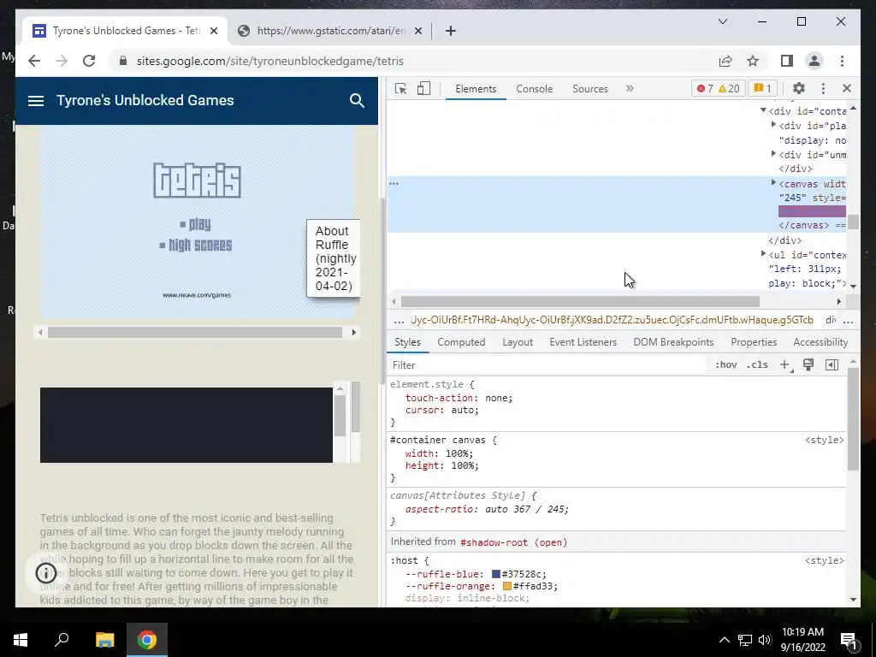Open a new browser tab

pyautogui.click(x=451, y=31)
